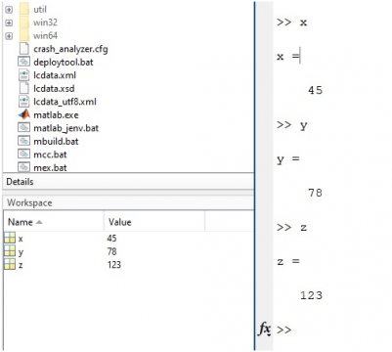Expand the win64 folder
This screenshot has width=392, height=352.
pos(9,35)
